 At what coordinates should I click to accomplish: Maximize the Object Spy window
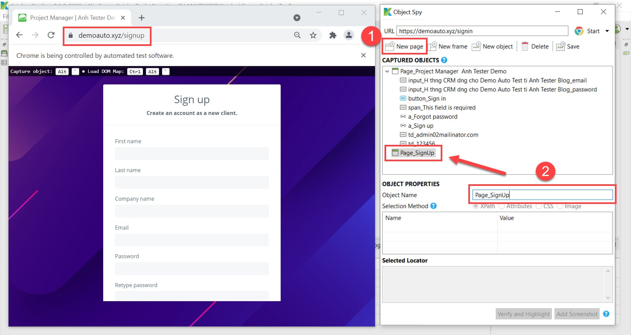tap(580, 12)
